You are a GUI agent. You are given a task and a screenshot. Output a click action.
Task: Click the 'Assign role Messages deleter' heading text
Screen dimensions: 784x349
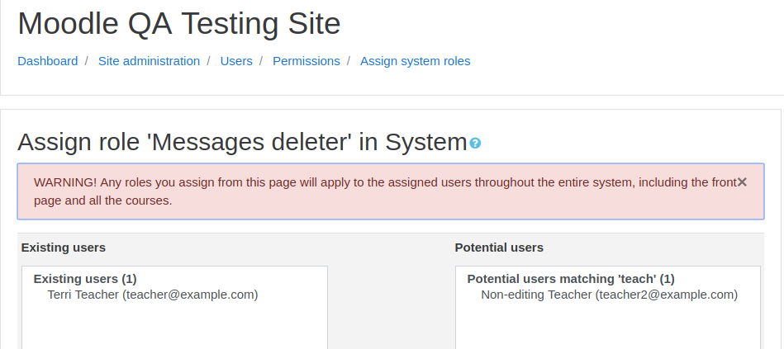coord(242,142)
